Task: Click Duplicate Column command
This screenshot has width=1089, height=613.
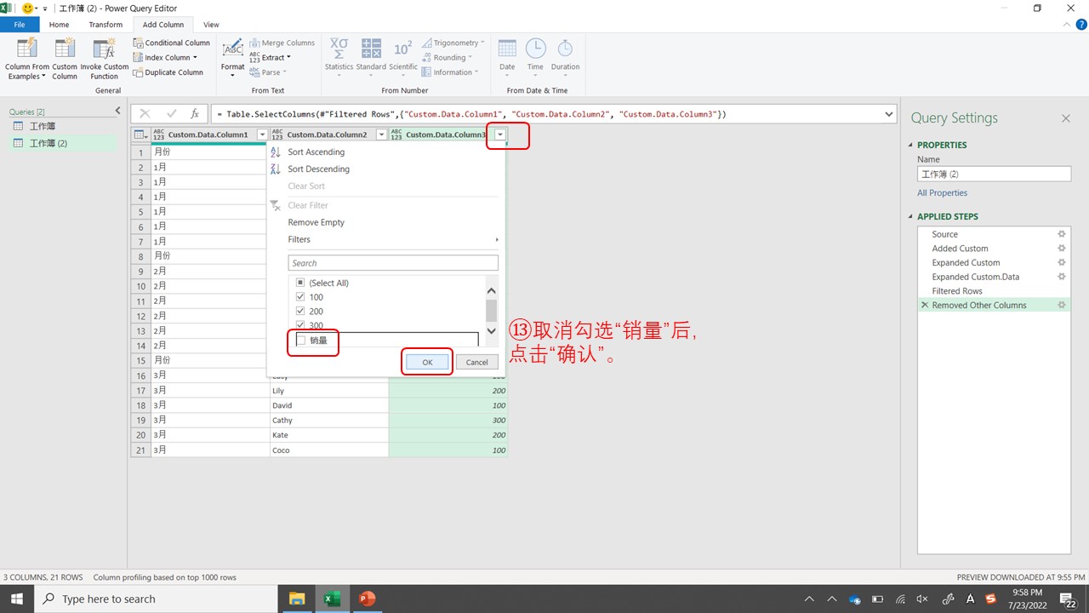Action: click(168, 72)
